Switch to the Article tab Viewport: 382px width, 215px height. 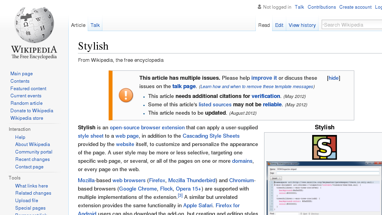point(78,25)
